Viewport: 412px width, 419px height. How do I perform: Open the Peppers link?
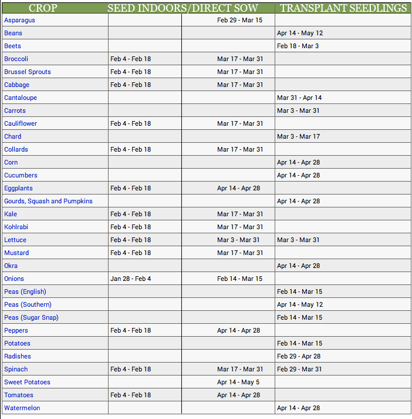click(x=16, y=330)
